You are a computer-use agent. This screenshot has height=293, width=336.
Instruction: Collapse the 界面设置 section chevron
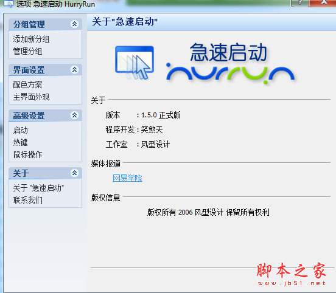coord(74,69)
